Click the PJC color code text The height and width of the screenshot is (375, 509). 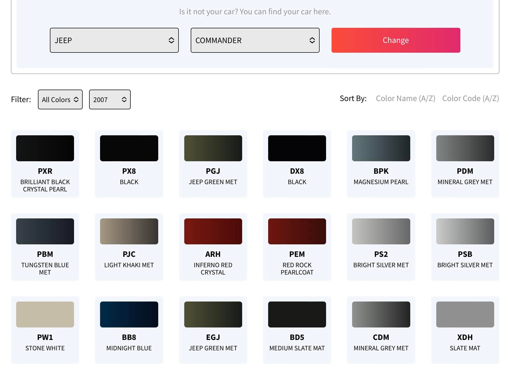[129, 254]
